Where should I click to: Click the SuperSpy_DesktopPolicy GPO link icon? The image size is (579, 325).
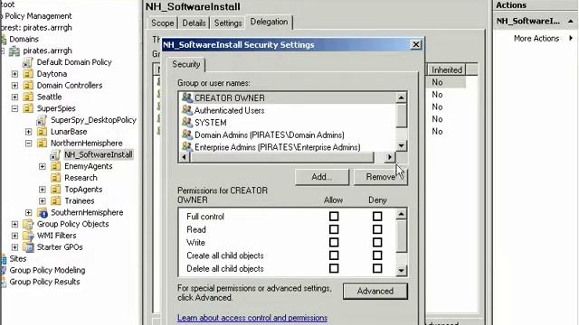[x=42, y=120]
